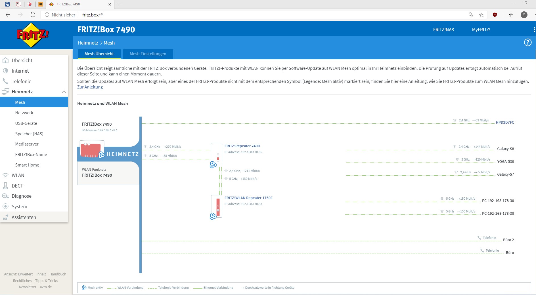Open the Telefonie menu entry

tap(34, 81)
